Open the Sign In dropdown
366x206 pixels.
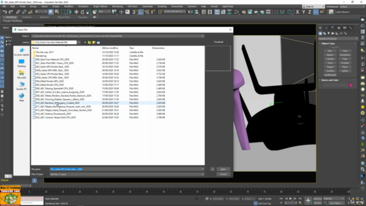[313, 6]
